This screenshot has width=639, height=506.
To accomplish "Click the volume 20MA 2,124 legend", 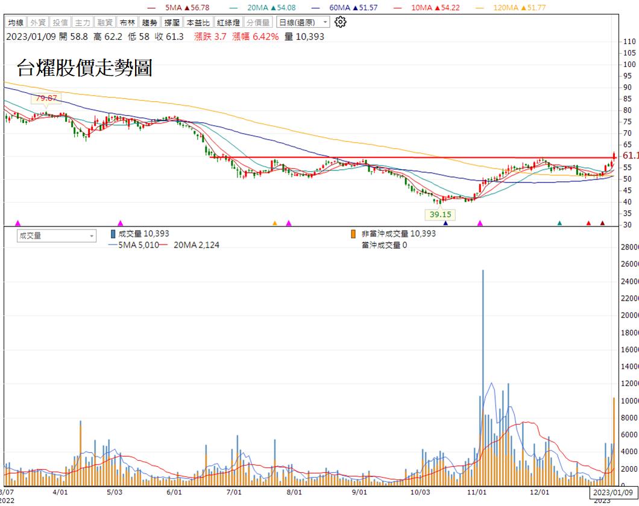I will 189,245.
